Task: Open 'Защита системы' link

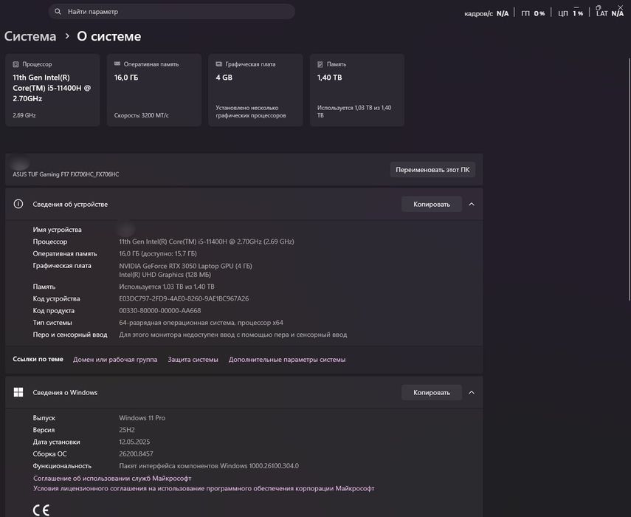Action: tap(193, 360)
